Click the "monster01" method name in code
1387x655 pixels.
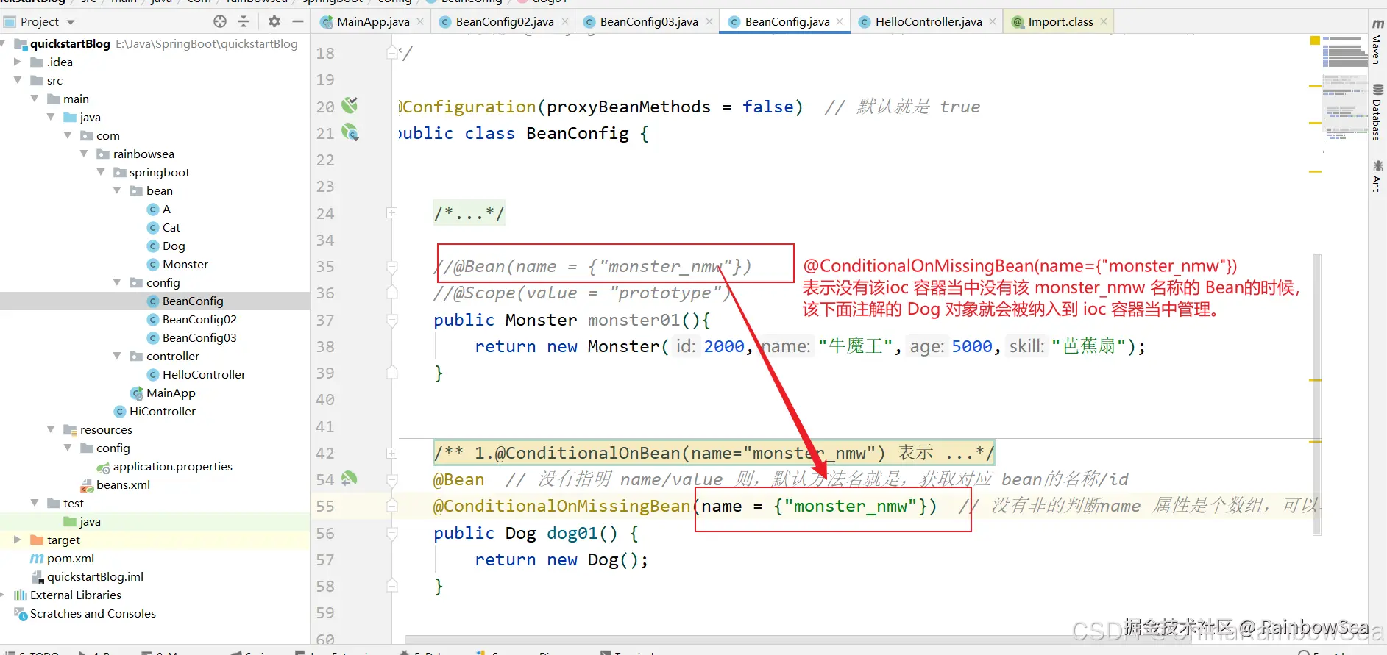[634, 320]
